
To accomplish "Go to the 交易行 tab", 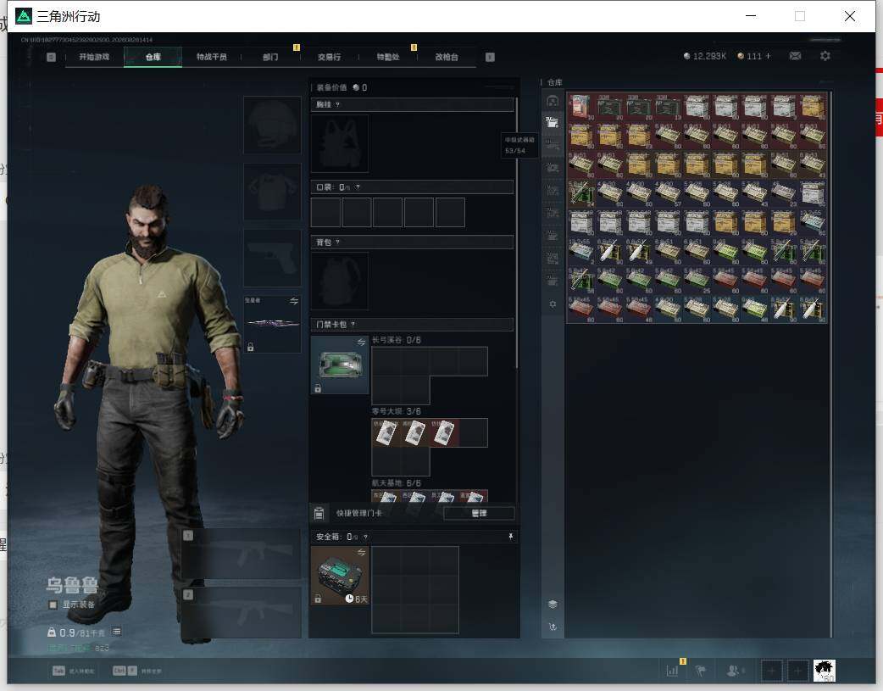I will (x=329, y=57).
